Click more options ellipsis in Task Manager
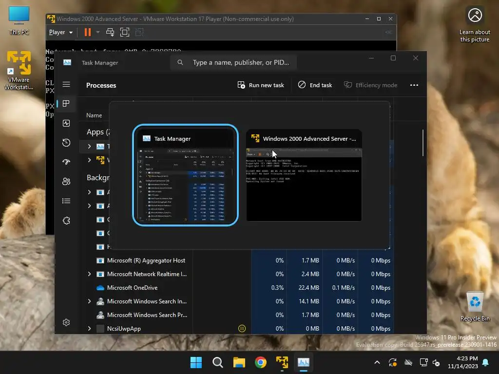 tap(414, 85)
